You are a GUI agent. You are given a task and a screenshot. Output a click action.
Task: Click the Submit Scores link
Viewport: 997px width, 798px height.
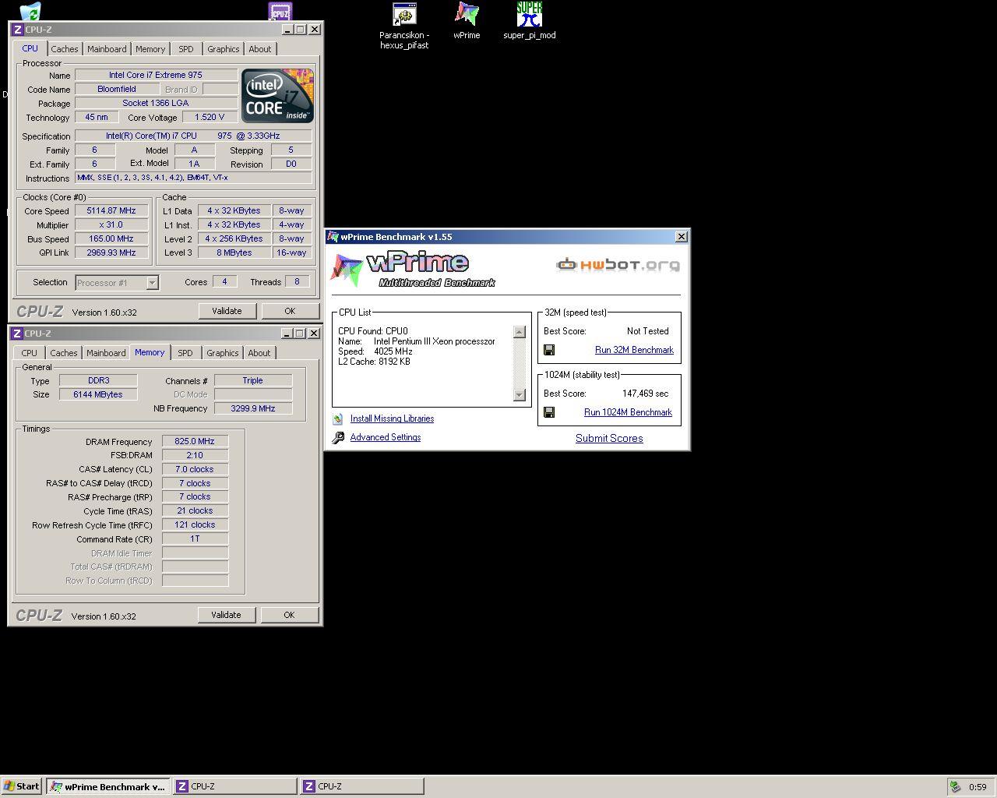[x=609, y=439]
